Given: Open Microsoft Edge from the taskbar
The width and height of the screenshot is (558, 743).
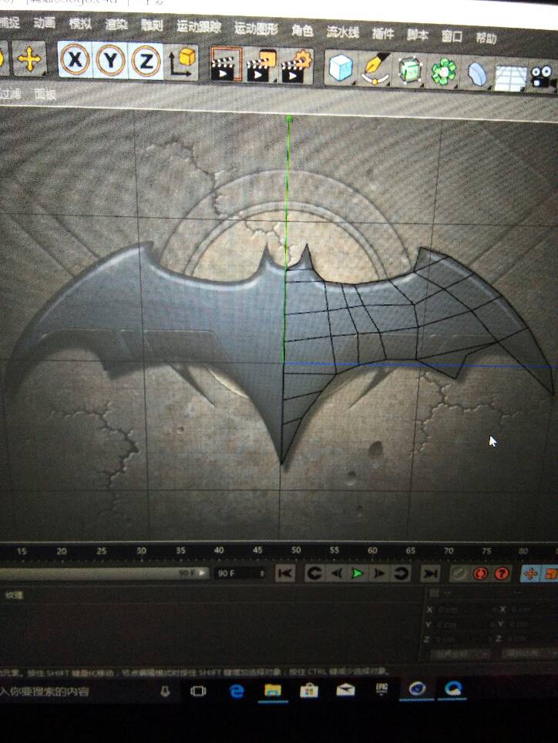Looking at the screenshot, I should coord(237,691).
